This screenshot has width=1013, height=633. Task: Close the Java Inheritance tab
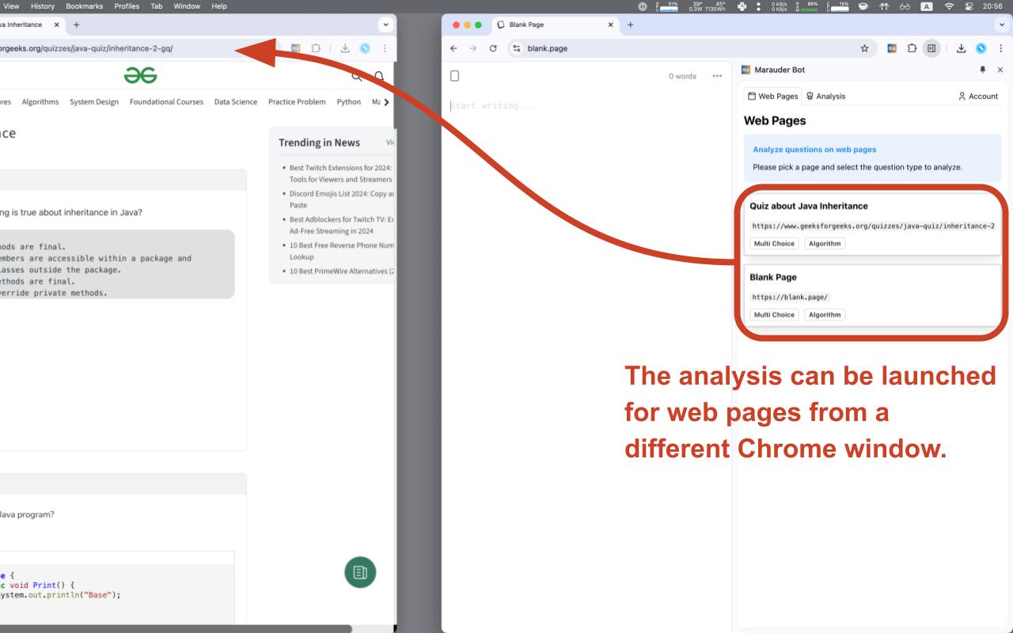coord(56,25)
